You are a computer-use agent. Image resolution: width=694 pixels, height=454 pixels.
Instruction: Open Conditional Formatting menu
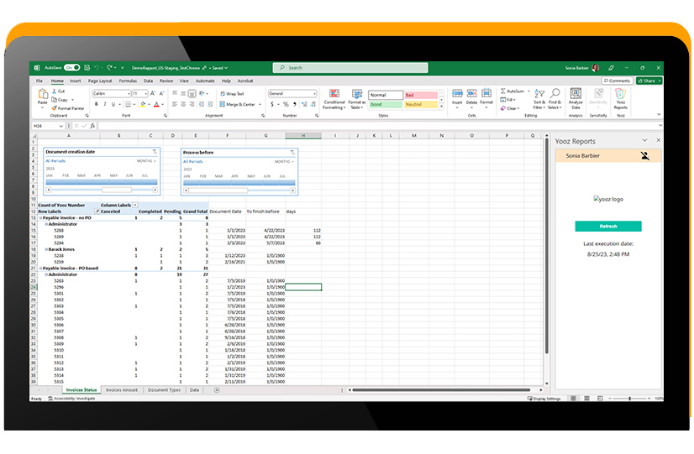point(334,99)
